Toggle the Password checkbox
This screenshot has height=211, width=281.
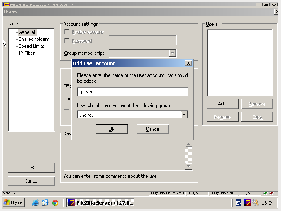(x=67, y=41)
